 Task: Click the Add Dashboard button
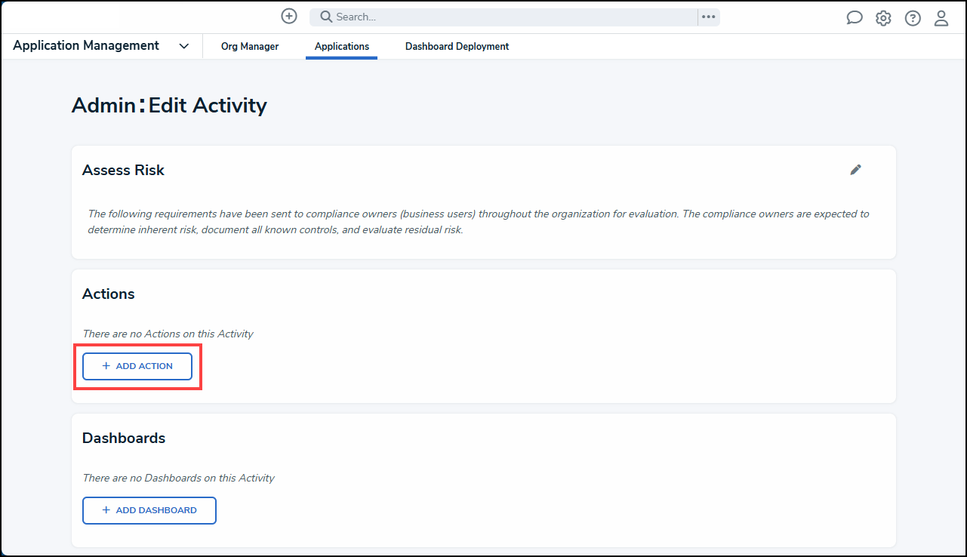(x=149, y=510)
